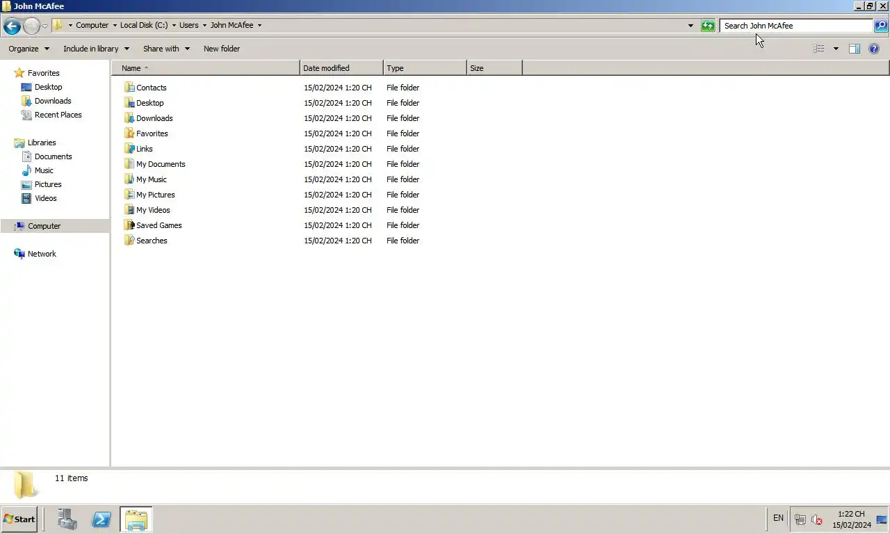Viewport: 890px width, 534px height.
Task: Refresh the folder with the green arrows button
Action: click(x=708, y=26)
